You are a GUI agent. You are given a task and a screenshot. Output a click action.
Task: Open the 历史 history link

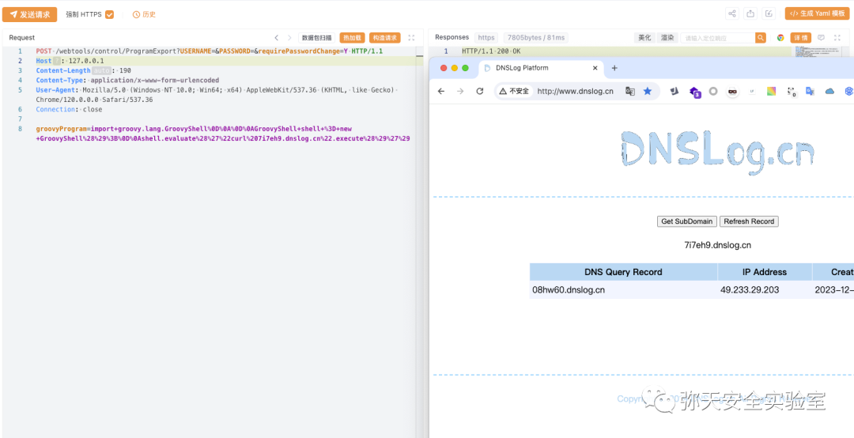[x=145, y=15]
